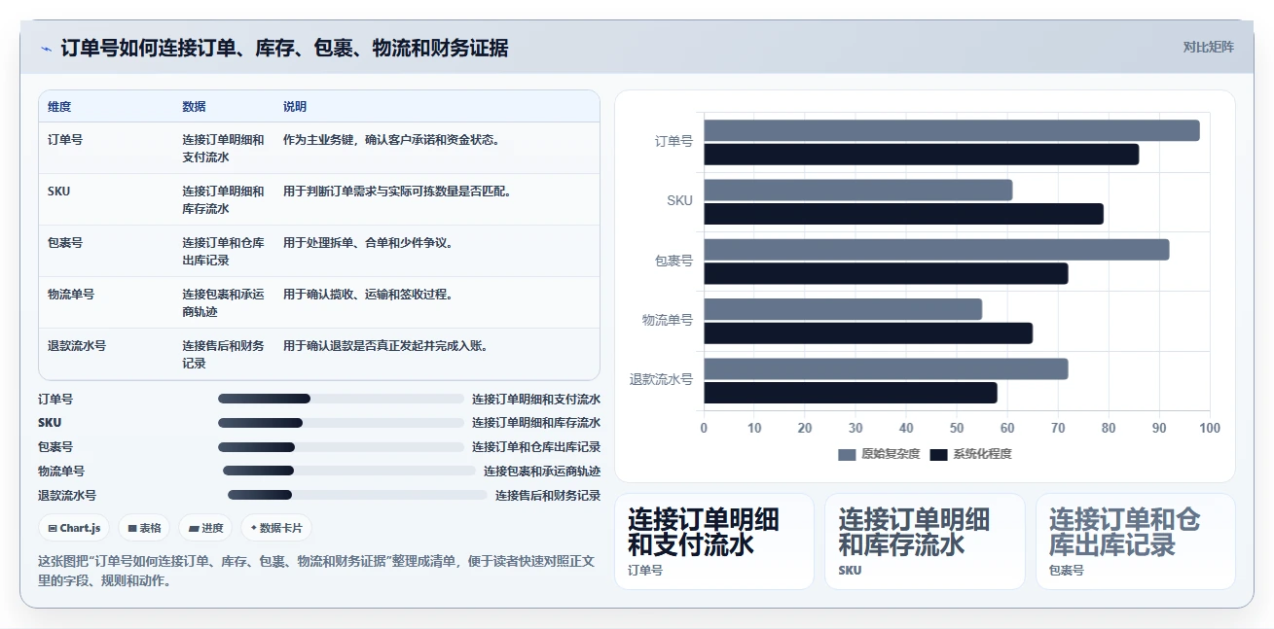
Task: Click progress caption 连接包裹和承运商轨迹
Action: coord(542,471)
